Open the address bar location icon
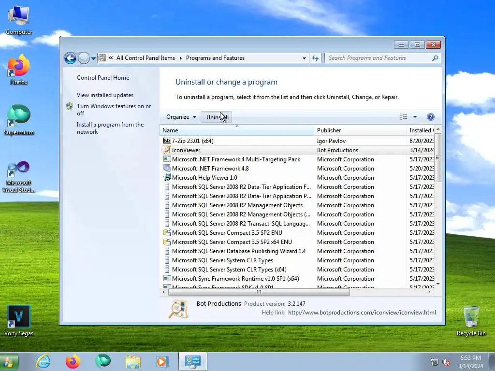Screen dimensions: 495x371 [102, 58]
